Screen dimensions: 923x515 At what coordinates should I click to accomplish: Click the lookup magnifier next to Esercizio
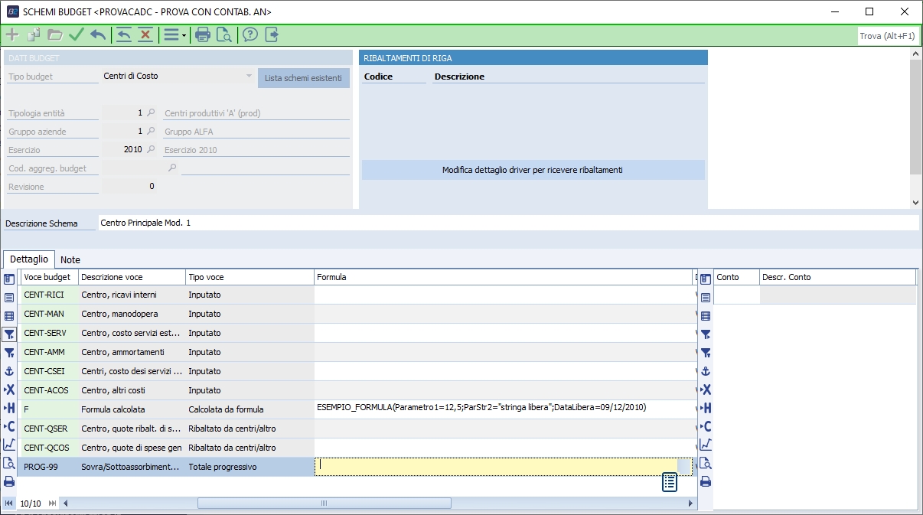point(152,149)
